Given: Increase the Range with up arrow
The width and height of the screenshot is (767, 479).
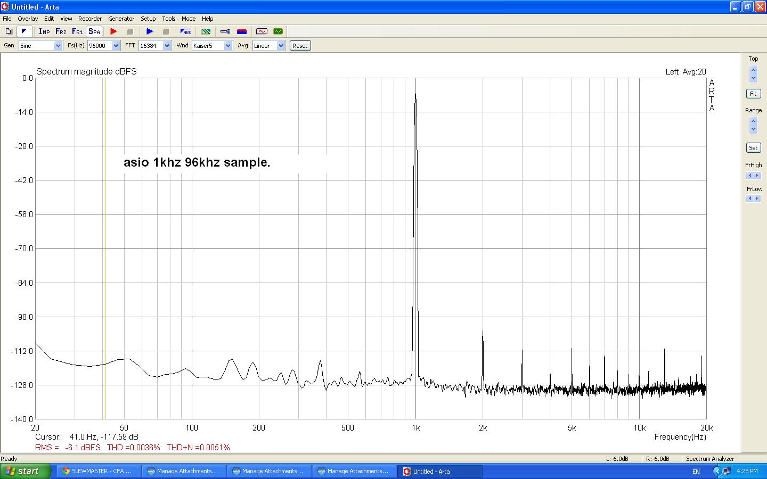Looking at the screenshot, I should (x=753, y=121).
